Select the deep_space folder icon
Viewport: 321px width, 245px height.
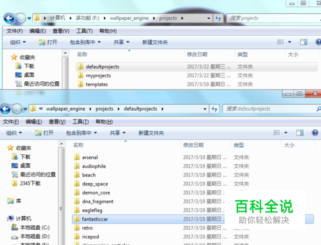(x=76, y=184)
